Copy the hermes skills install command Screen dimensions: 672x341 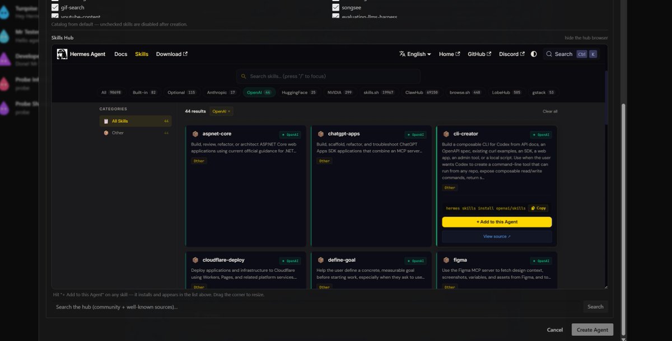click(x=538, y=208)
